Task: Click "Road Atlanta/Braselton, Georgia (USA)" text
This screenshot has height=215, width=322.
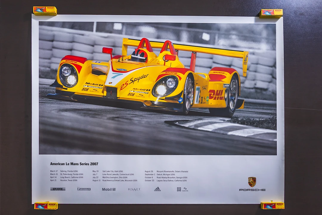Action: coord(172,177)
